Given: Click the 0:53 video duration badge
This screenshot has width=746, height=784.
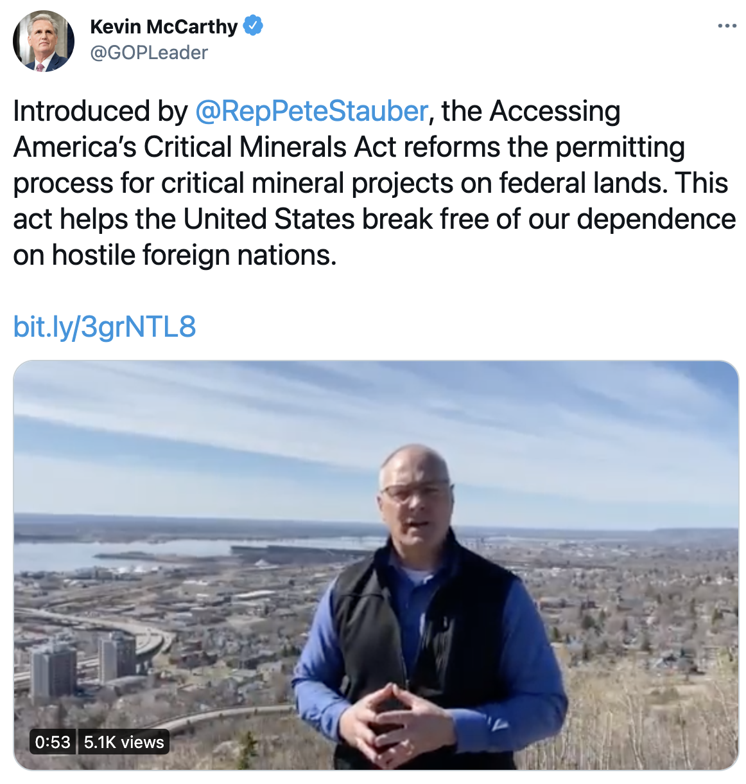Looking at the screenshot, I should coord(53,742).
